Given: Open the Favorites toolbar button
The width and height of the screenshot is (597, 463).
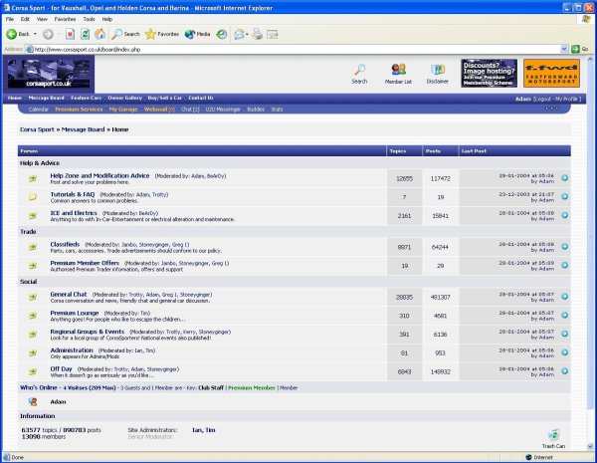Looking at the screenshot, I should tap(162, 34).
